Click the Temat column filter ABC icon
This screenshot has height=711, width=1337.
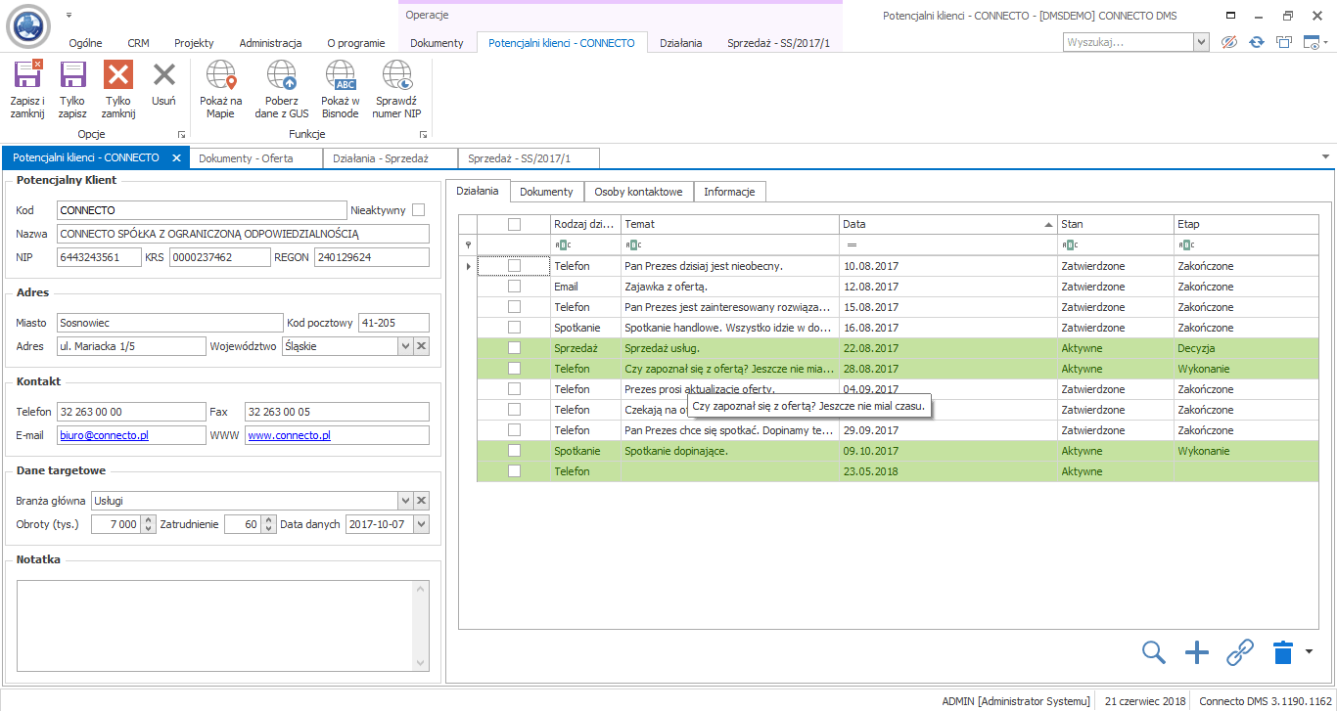[632, 244]
